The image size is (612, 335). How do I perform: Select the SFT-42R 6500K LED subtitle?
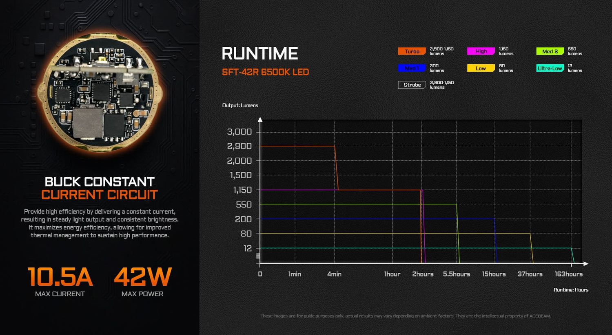pos(265,72)
